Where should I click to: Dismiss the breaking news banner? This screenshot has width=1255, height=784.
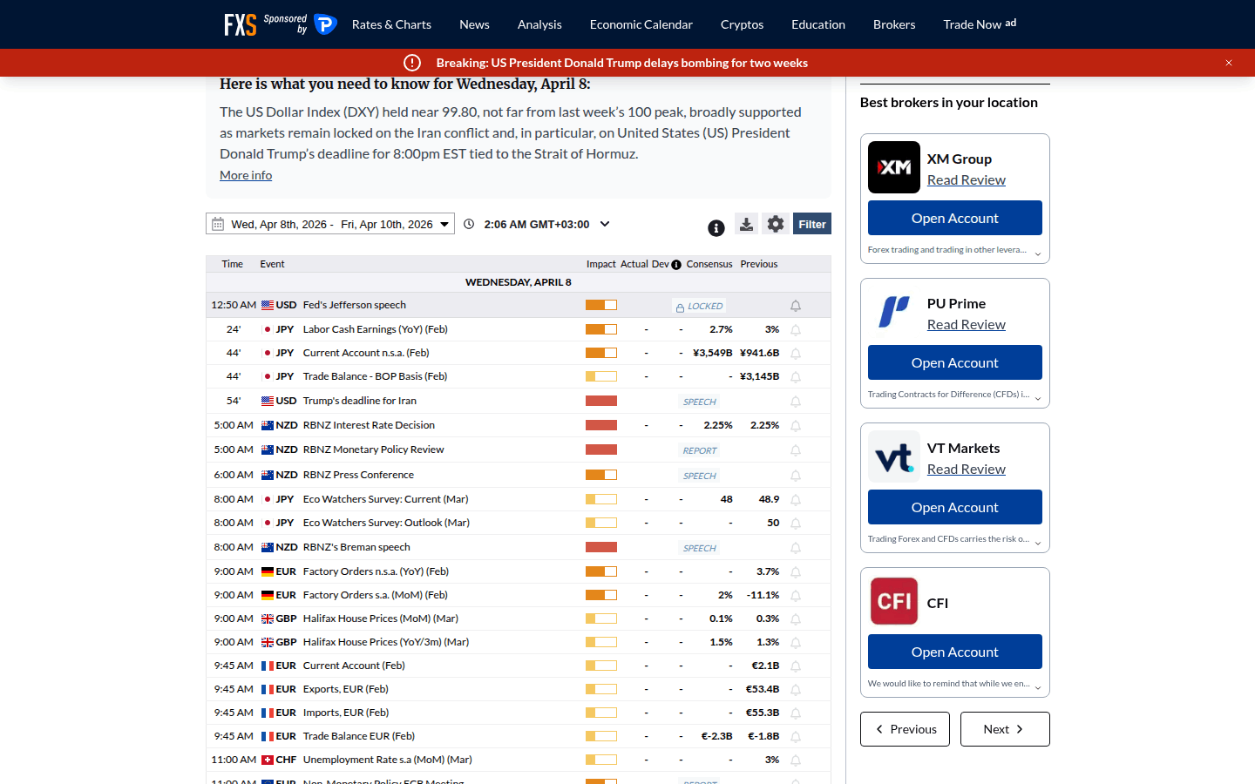(x=1229, y=63)
